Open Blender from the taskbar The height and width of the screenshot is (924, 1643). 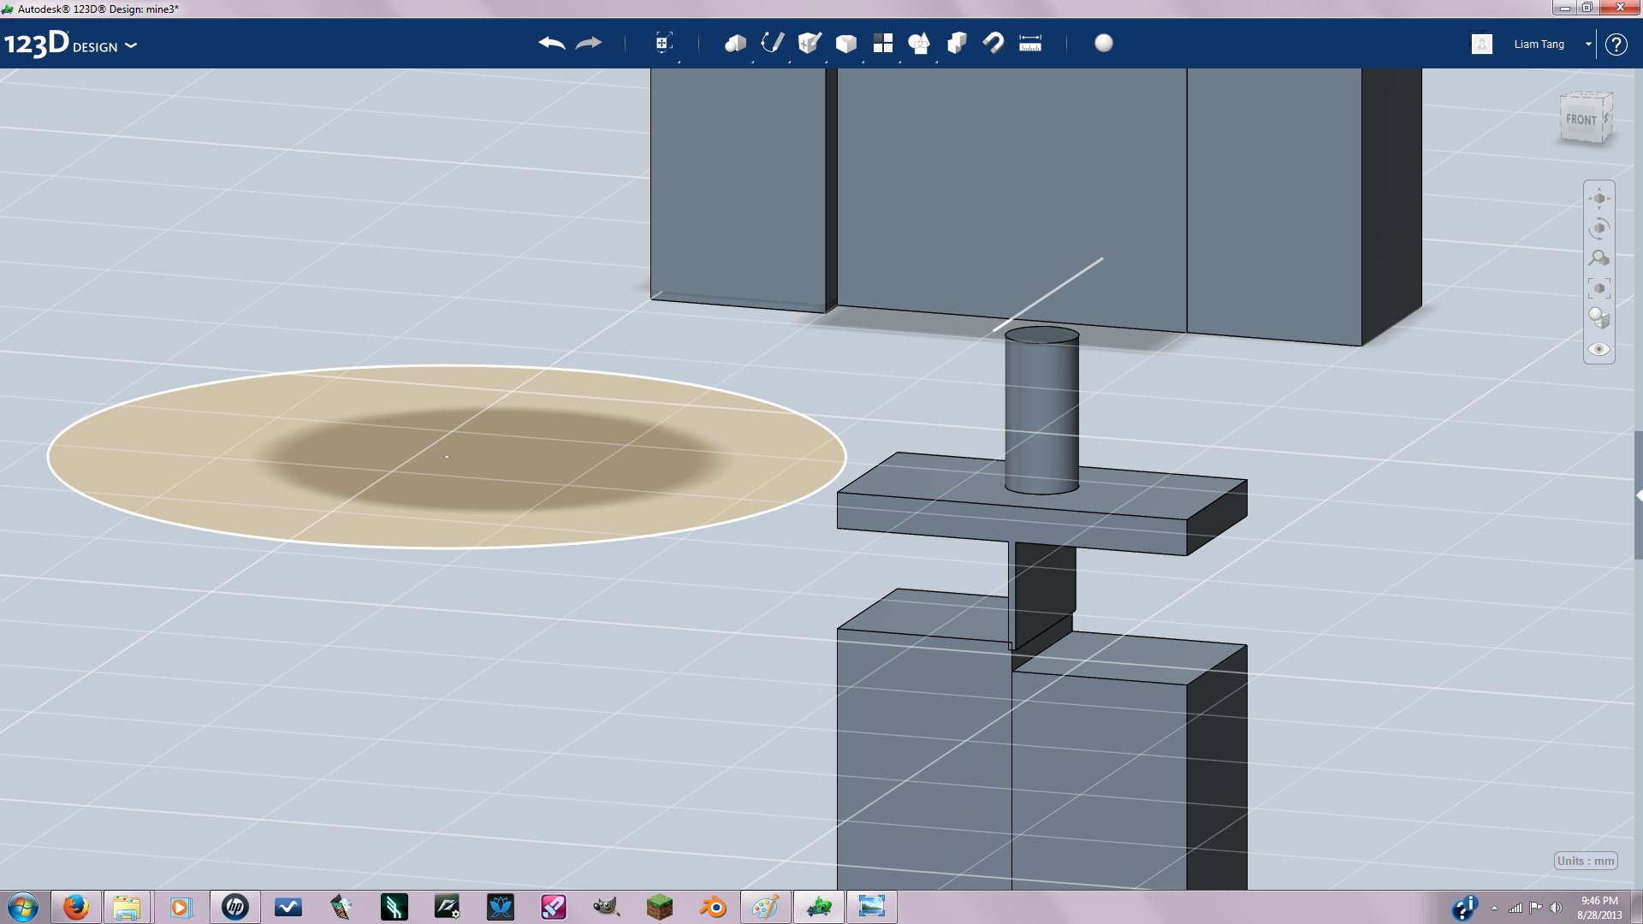coord(713,907)
